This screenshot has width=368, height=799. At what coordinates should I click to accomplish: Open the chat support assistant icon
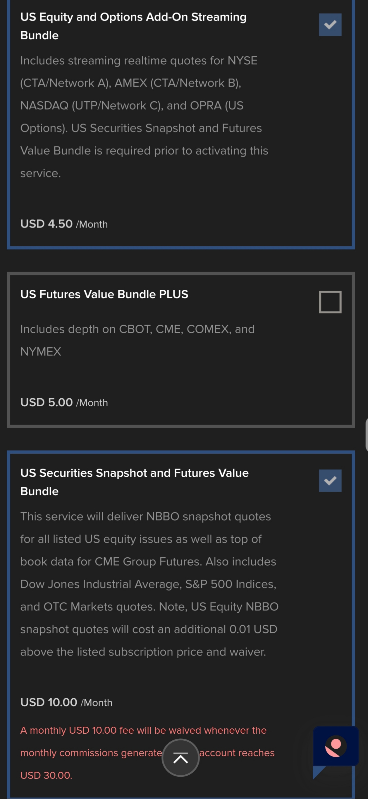[336, 746]
